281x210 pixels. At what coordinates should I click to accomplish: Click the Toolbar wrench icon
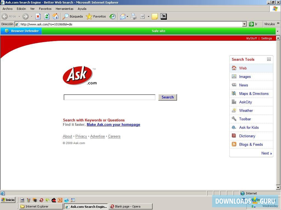coord(234,119)
